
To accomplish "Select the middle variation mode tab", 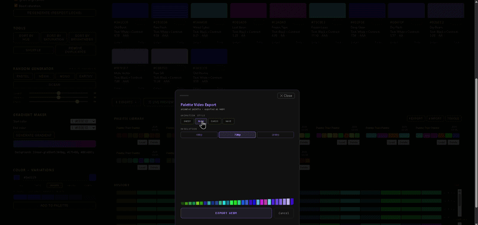I will coord(54,185).
